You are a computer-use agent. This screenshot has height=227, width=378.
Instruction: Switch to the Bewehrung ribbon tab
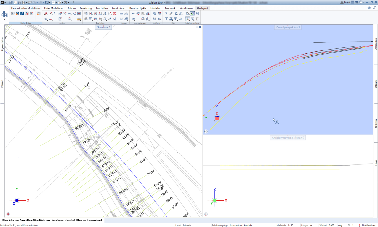(86, 8)
